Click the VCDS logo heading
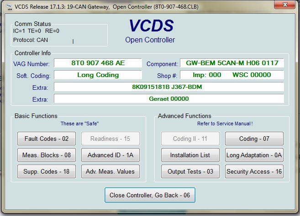The width and height of the screenshot is (300, 216). click(151, 26)
